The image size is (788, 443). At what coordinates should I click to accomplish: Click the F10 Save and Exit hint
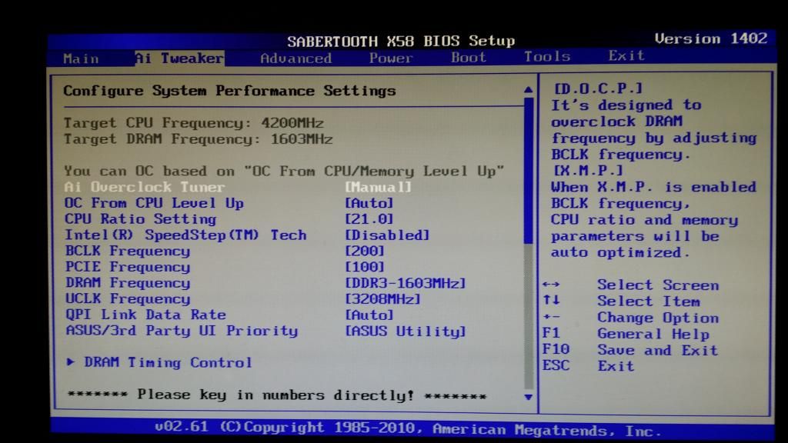(630, 350)
